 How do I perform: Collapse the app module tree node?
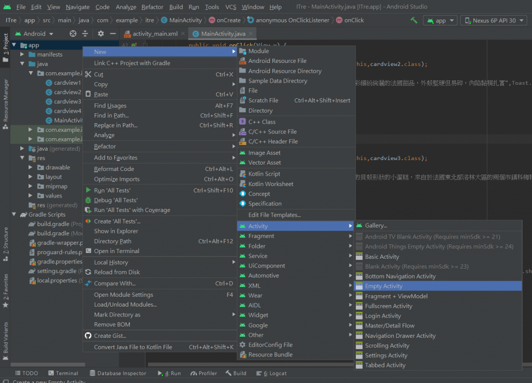coord(14,45)
